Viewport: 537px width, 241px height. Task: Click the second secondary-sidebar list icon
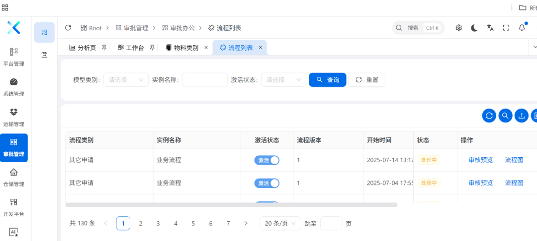pos(44,54)
